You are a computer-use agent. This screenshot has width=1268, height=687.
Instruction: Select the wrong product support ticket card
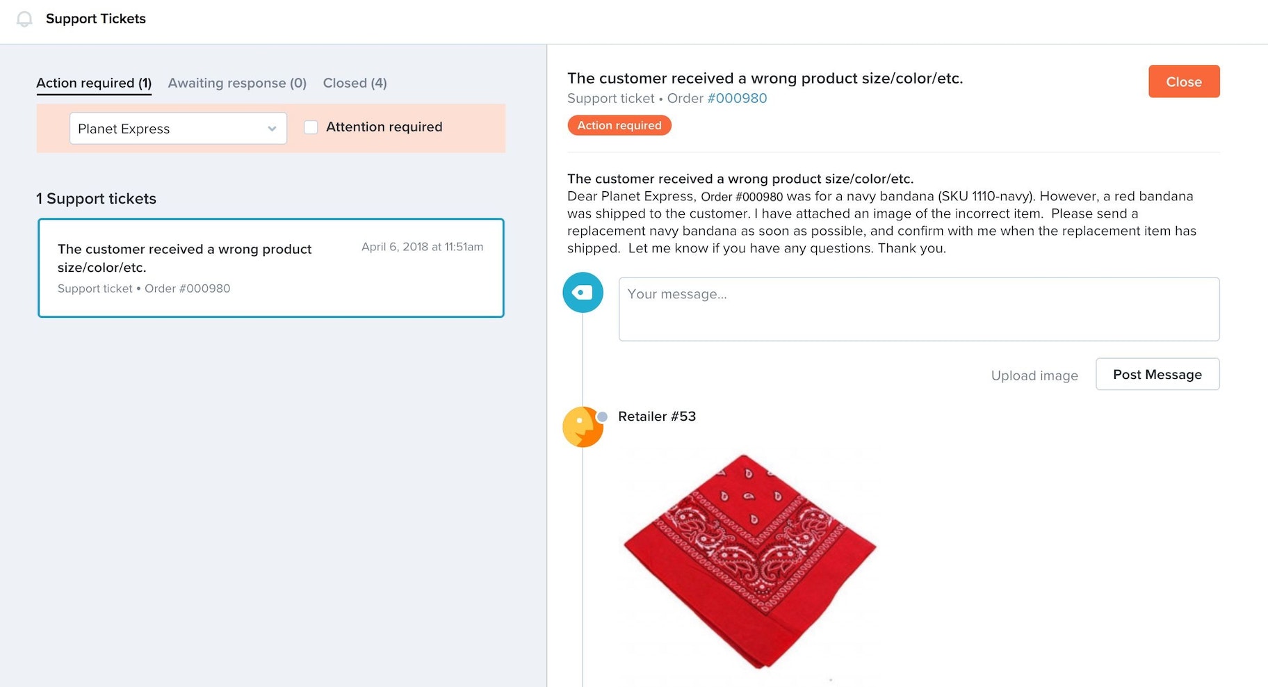pyautogui.click(x=270, y=268)
